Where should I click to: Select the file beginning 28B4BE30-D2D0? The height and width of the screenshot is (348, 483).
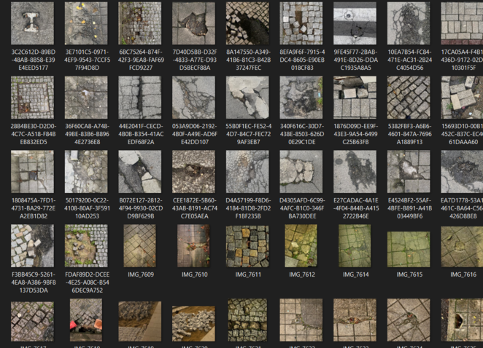click(x=32, y=98)
